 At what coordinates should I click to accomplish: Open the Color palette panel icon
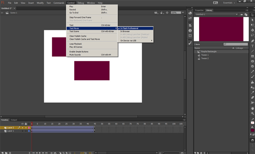point(190,13)
